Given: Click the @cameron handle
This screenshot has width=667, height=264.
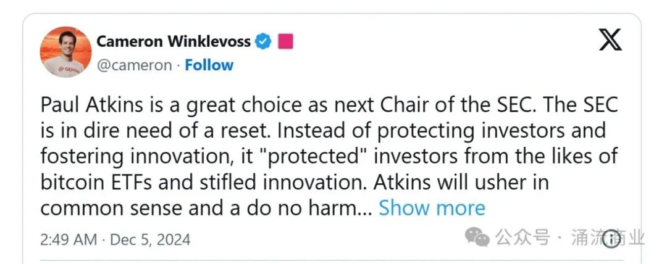Looking at the screenshot, I should (x=134, y=65).
